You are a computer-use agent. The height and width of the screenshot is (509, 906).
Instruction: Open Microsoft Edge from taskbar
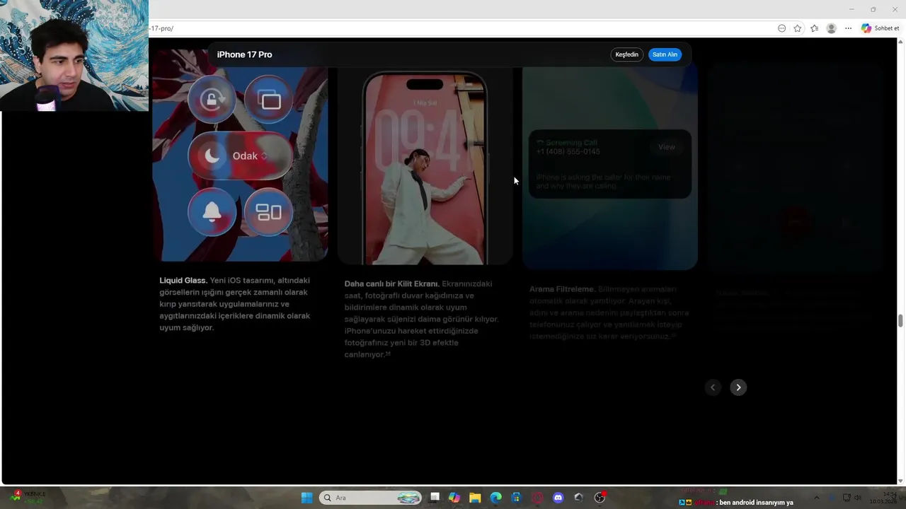click(x=495, y=498)
